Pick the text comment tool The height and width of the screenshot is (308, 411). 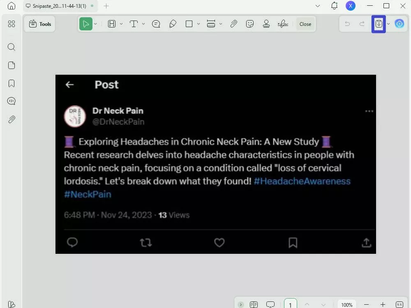coord(156,24)
